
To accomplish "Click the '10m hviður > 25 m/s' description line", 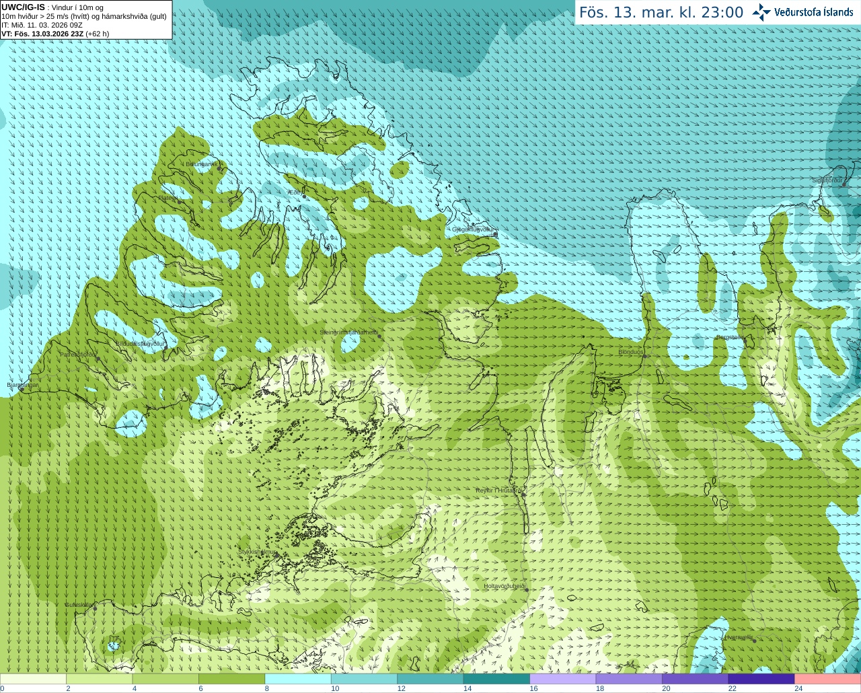I will point(84,16).
